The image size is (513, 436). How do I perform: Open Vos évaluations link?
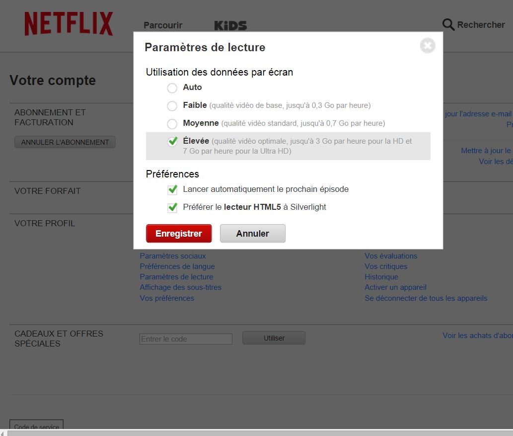tap(391, 256)
